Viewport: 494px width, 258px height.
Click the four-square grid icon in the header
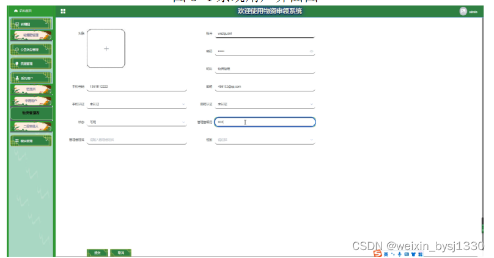pos(63,12)
